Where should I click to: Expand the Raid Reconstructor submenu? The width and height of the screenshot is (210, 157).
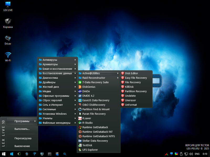point(98,78)
